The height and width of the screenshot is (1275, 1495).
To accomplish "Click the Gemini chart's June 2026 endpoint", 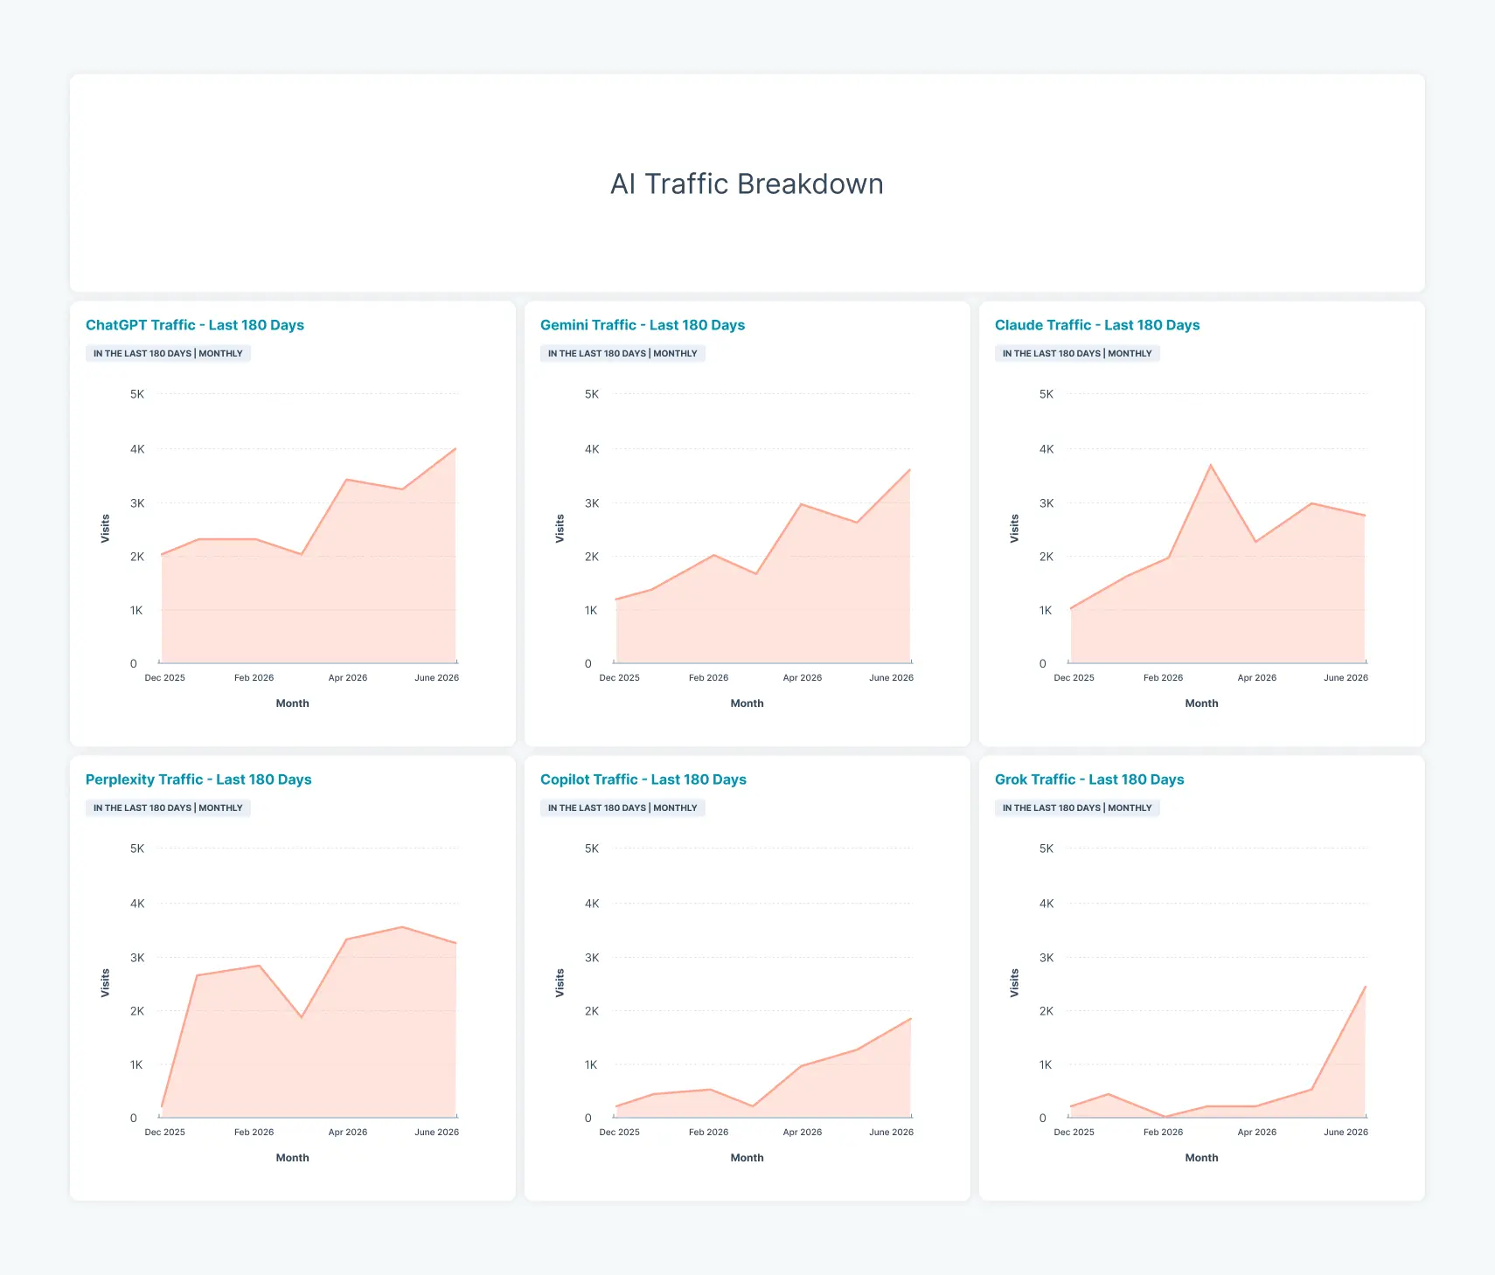I will coord(910,470).
